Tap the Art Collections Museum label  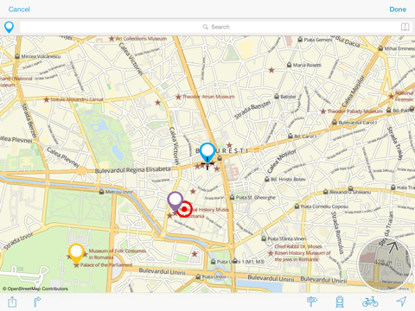141,39
